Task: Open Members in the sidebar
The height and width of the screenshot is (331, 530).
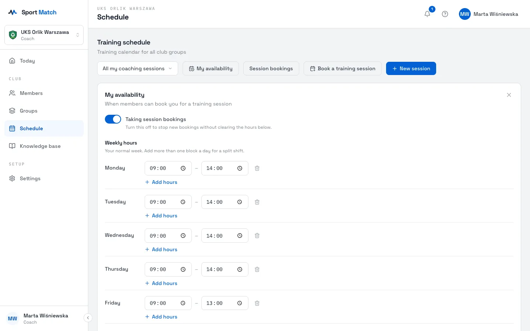Action: [44, 93]
